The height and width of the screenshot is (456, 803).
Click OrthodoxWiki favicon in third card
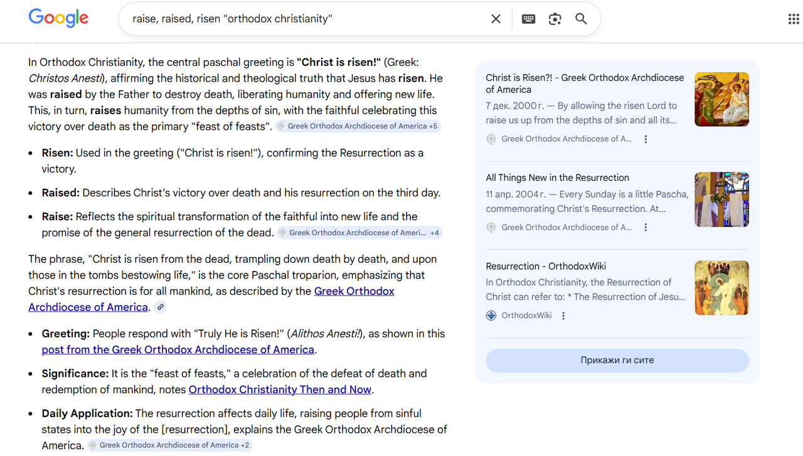(491, 315)
